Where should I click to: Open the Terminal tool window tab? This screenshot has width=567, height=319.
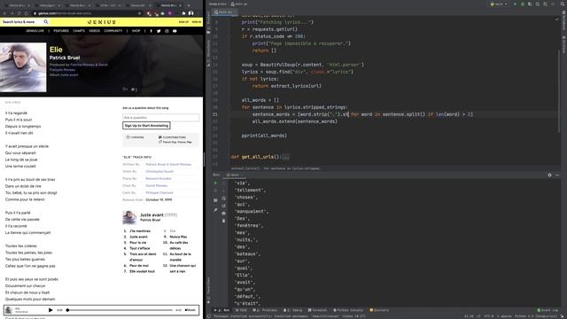[317, 310]
